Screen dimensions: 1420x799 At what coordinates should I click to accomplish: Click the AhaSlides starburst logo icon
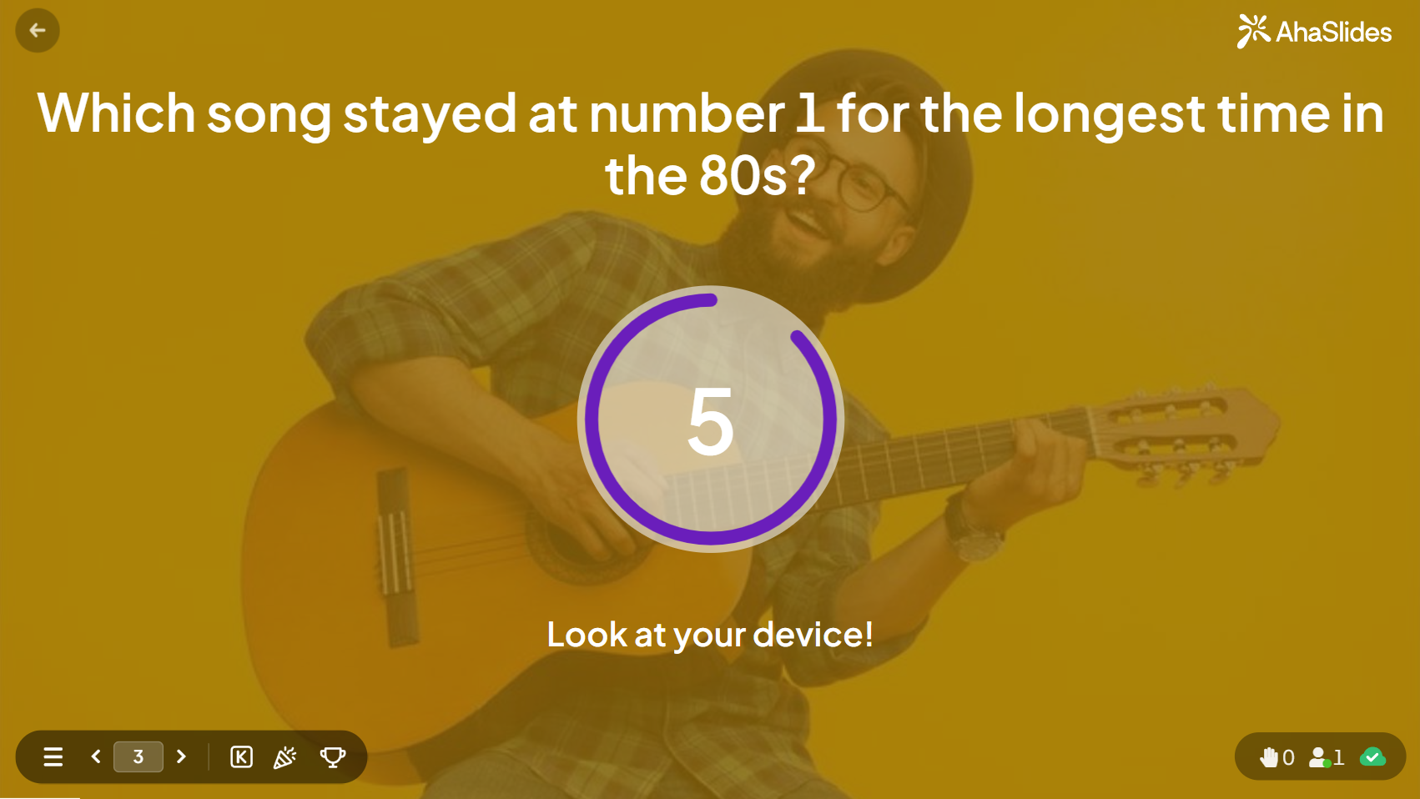click(1252, 32)
